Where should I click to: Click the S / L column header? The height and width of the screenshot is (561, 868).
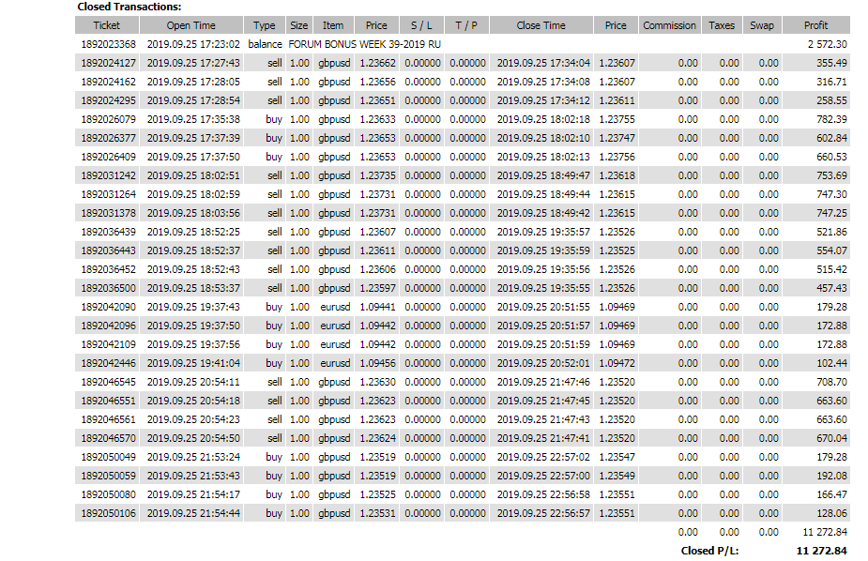[422, 25]
